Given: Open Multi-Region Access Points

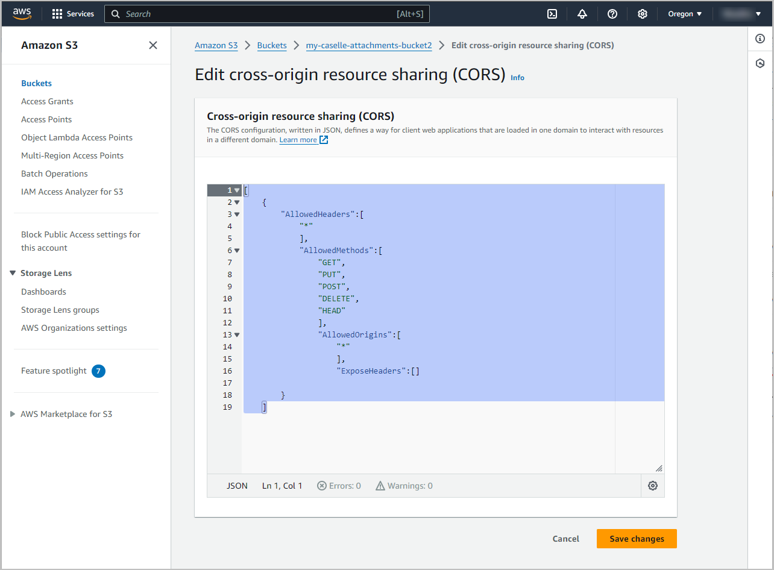Looking at the screenshot, I should 72,155.
